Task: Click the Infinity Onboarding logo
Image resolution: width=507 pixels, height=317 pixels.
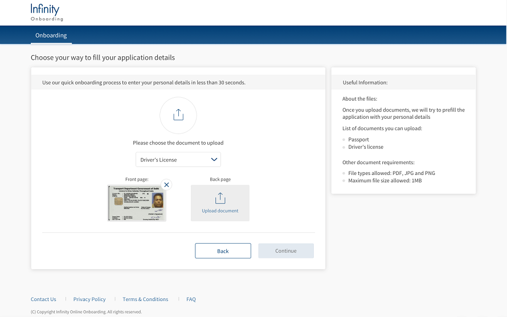Action: pos(45,12)
